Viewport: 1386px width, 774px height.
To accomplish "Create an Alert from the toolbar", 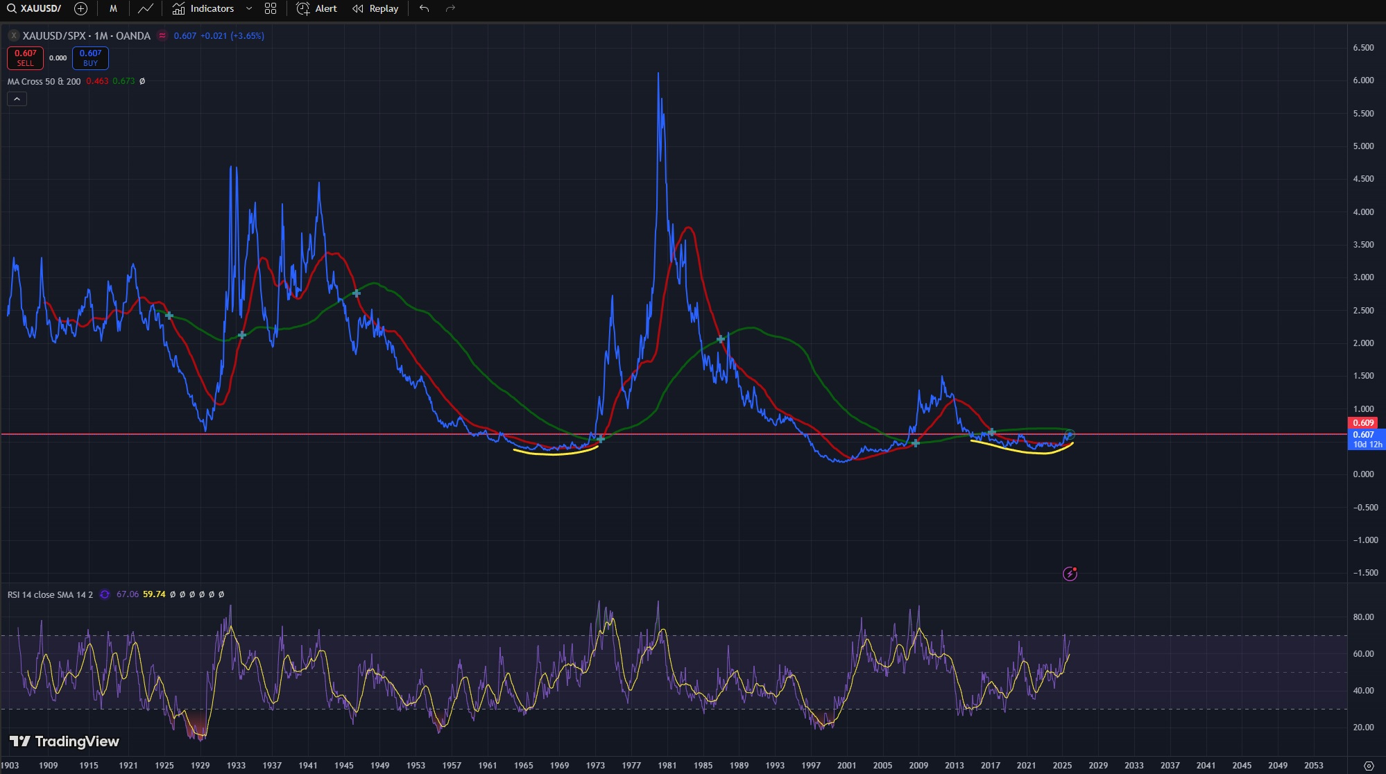I will (316, 8).
